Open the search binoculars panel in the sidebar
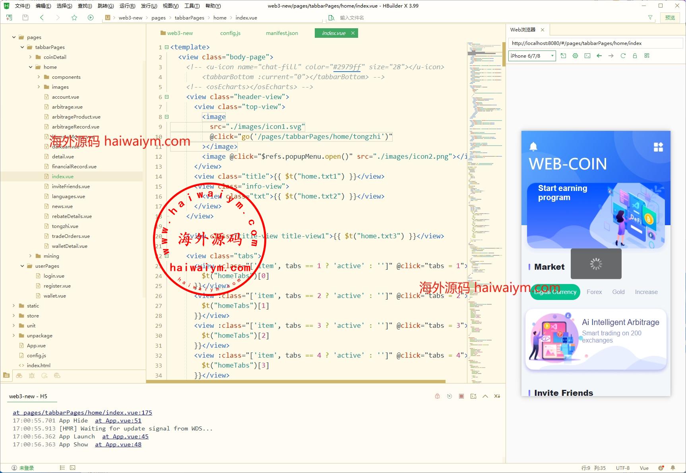The width and height of the screenshot is (686, 473). click(x=19, y=376)
